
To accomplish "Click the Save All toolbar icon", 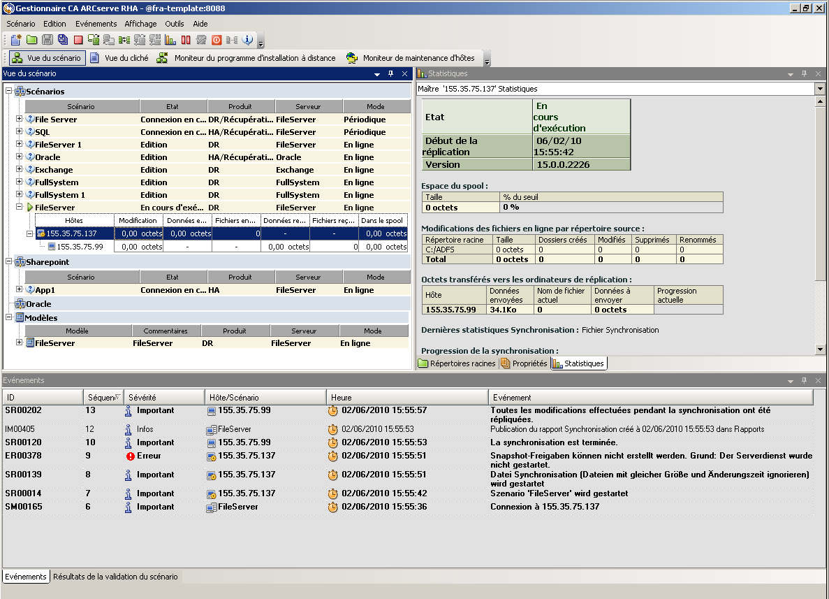I will pos(62,40).
